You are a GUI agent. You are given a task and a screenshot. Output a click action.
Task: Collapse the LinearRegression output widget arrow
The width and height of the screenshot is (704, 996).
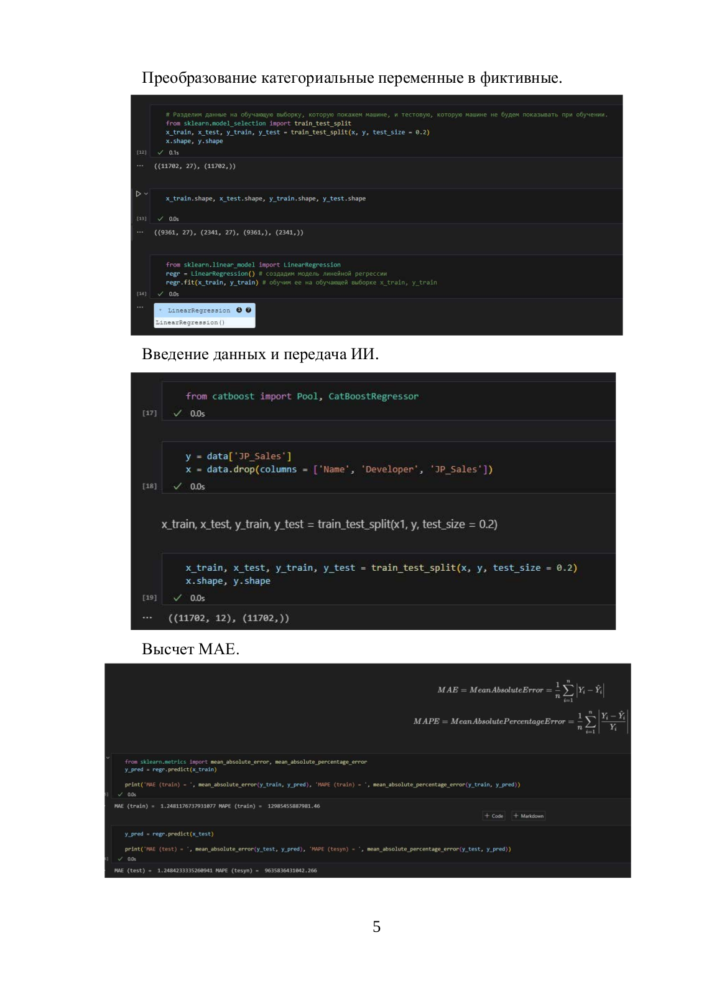160,310
